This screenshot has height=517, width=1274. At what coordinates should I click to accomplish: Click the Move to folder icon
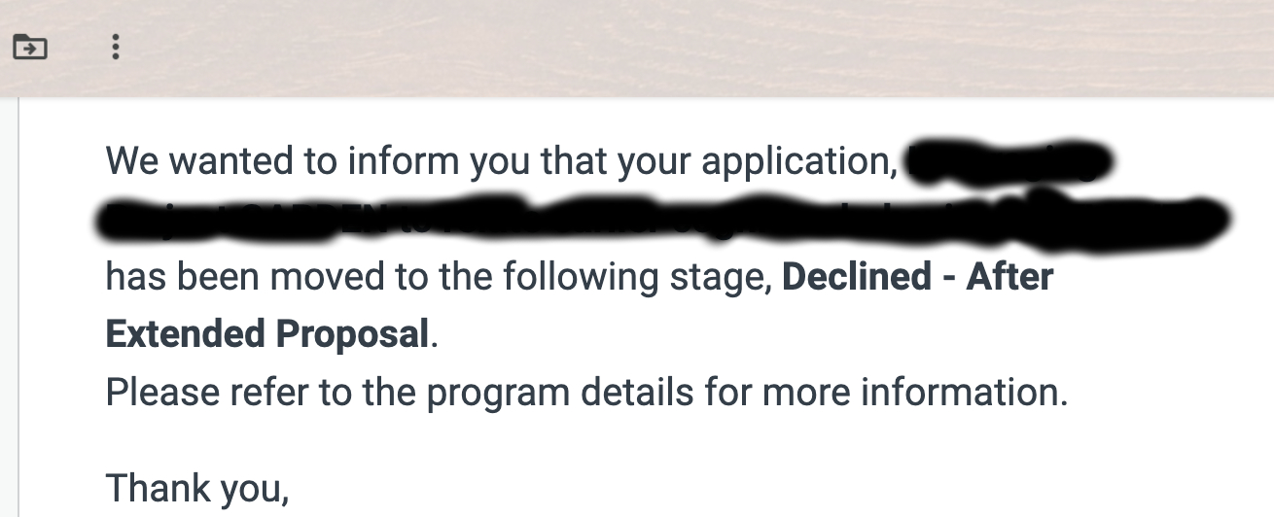30,46
